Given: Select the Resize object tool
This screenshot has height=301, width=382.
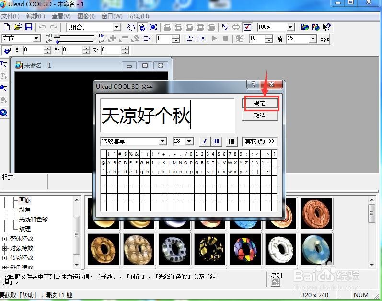Looking at the screenshot, I should (x=153, y=27).
